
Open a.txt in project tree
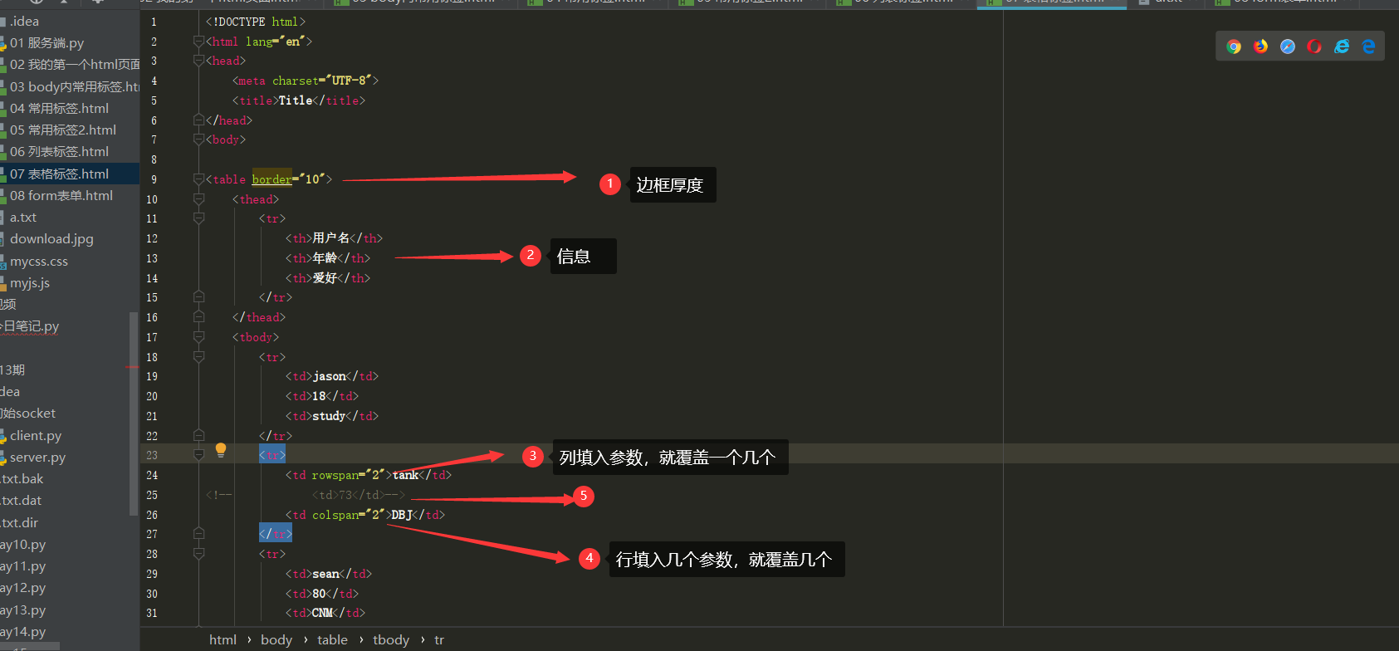coord(23,218)
